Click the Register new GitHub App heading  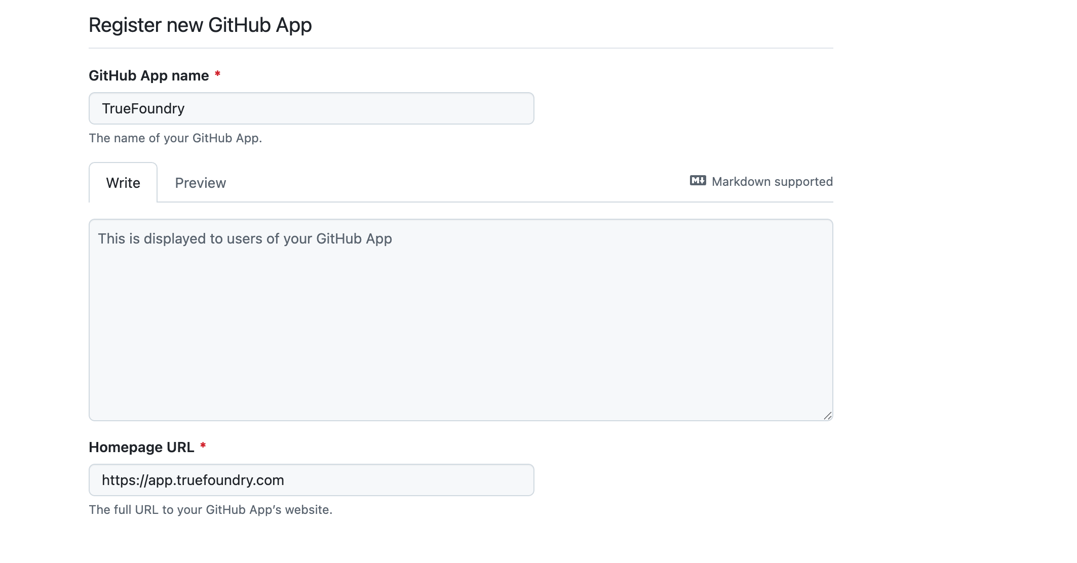pyautogui.click(x=200, y=25)
